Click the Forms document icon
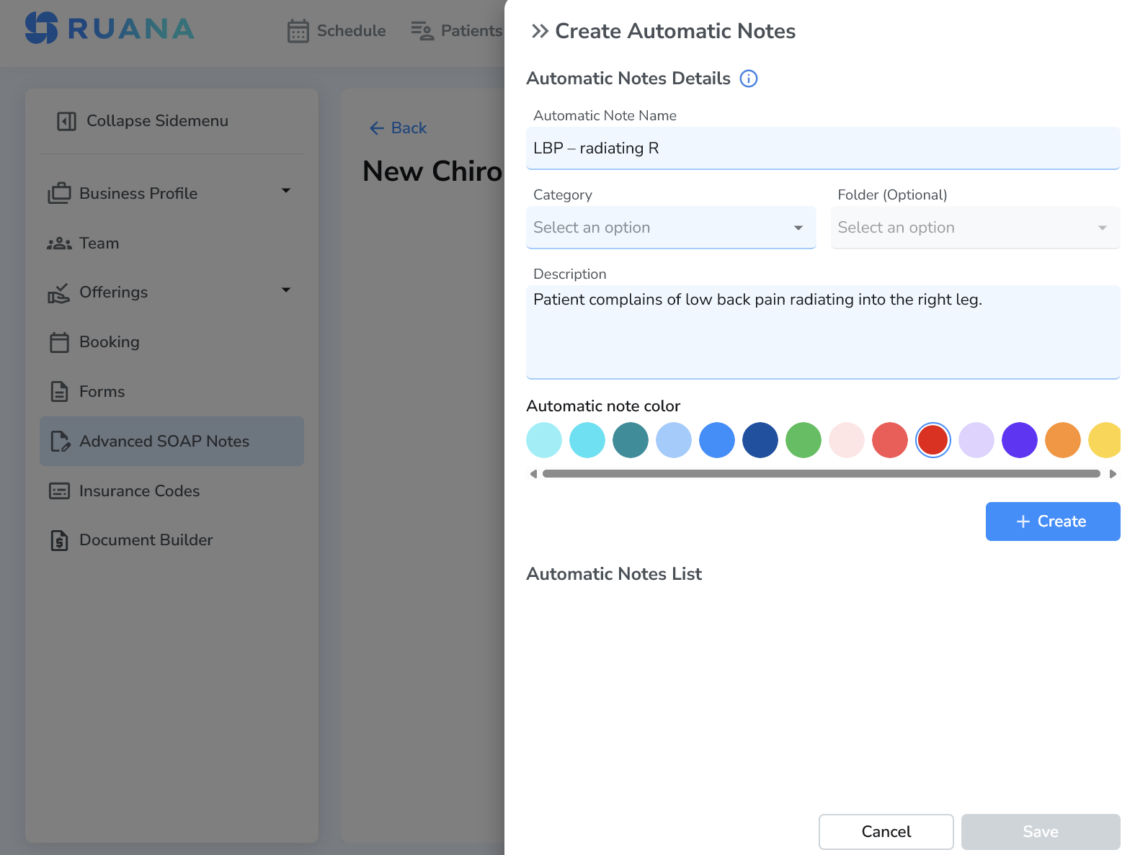The width and height of the screenshot is (1135, 855). (59, 392)
